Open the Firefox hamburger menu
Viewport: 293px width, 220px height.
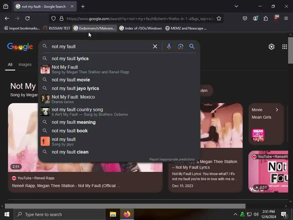click(286, 18)
